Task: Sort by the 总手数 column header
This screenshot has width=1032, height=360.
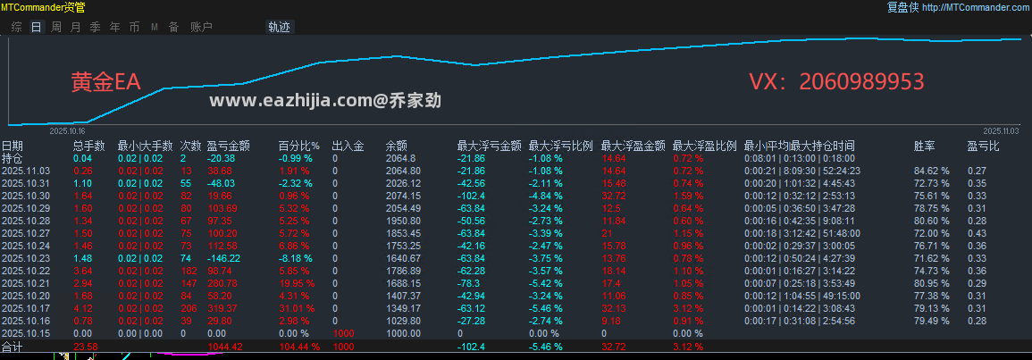Action: [x=88, y=147]
